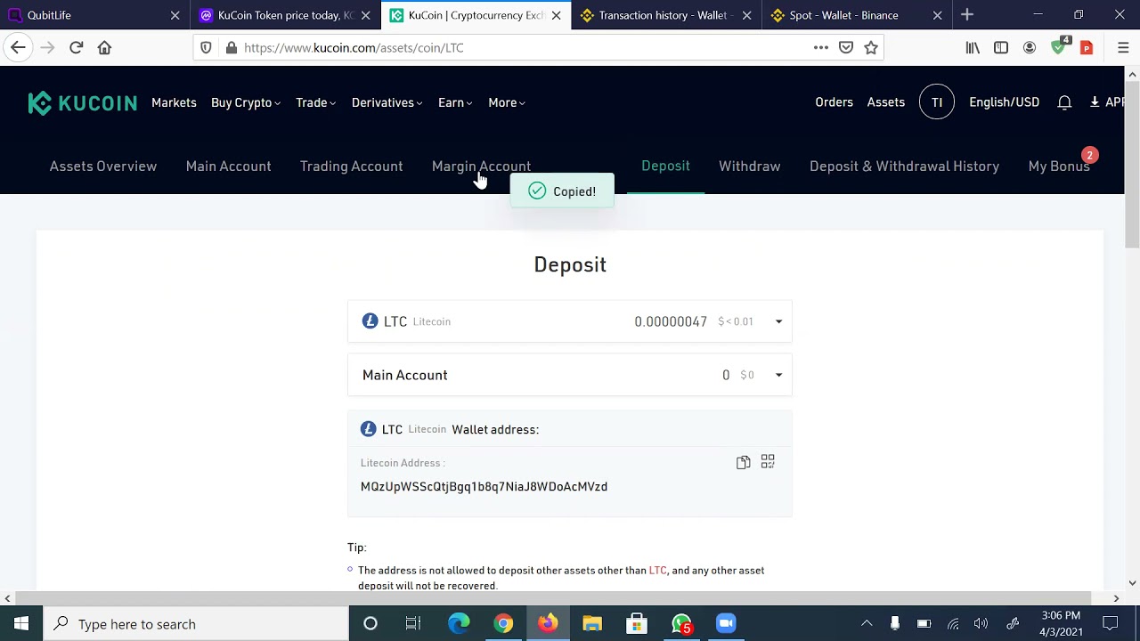Image resolution: width=1140 pixels, height=641 pixels.
Task: Open WhatsApp from the taskbar
Action: pyautogui.click(x=681, y=624)
